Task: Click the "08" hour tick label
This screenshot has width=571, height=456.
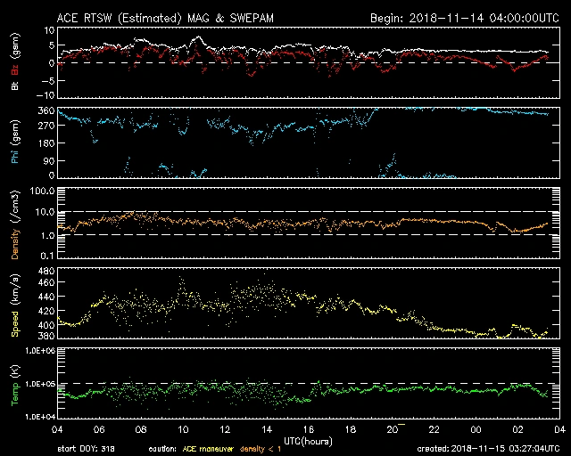Action: [141, 429]
